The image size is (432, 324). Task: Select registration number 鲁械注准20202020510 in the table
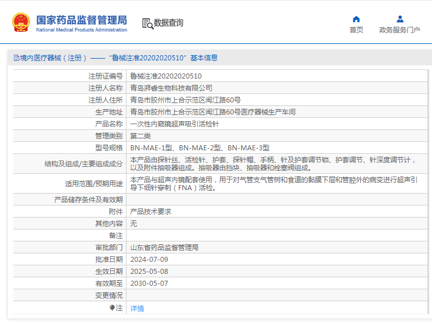(165, 76)
